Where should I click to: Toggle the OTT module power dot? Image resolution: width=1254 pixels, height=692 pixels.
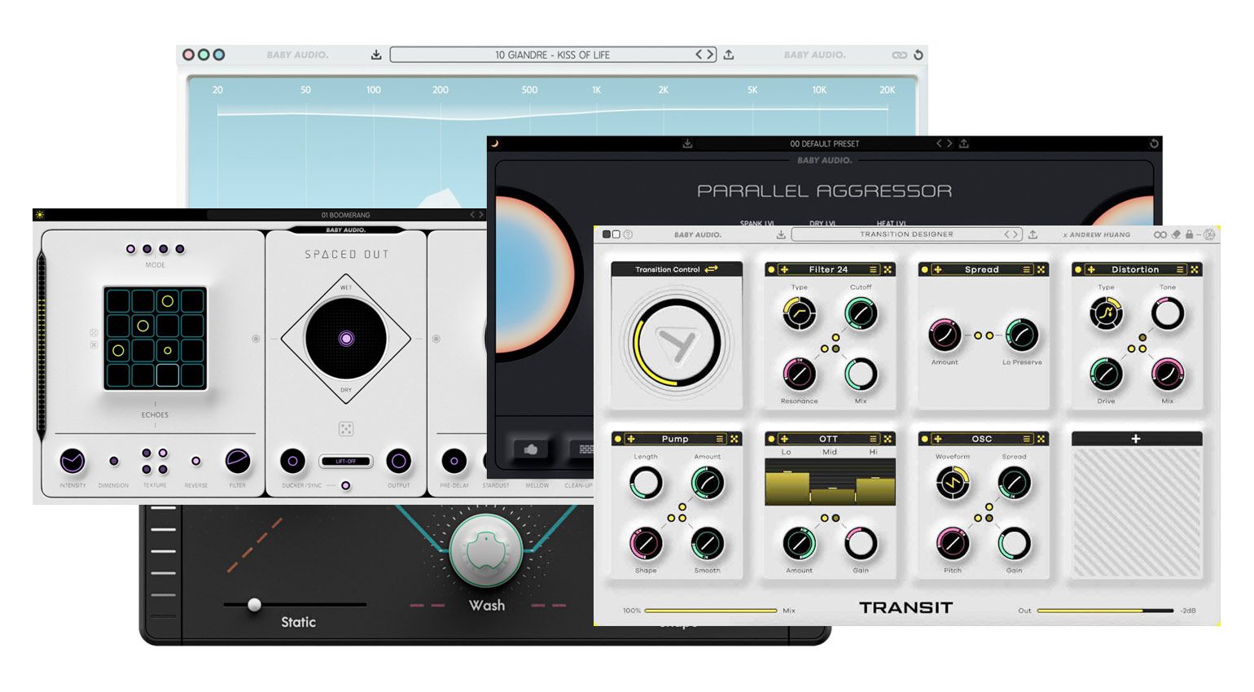pos(771,439)
